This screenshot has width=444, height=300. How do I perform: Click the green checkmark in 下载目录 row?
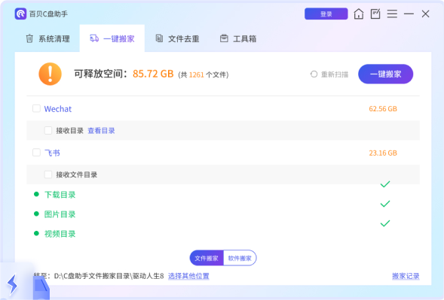click(385, 184)
